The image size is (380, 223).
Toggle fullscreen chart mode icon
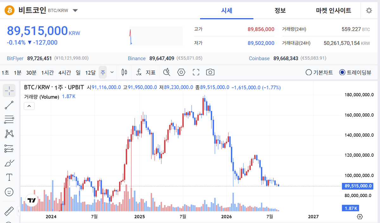(196, 72)
